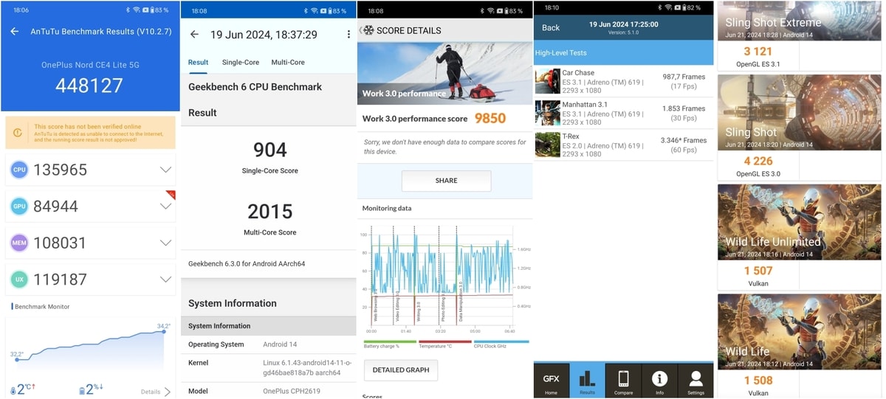Expand the CPU score row chevron
The height and width of the screenshot is (399, 886).
pyautogui.click(x=165, y=170)
